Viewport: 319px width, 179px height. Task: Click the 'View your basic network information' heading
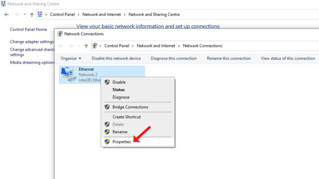(148, 26)
